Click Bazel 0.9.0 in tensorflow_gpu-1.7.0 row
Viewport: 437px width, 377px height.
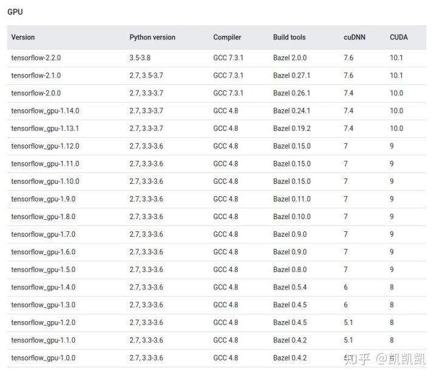(x=290, y=234)
